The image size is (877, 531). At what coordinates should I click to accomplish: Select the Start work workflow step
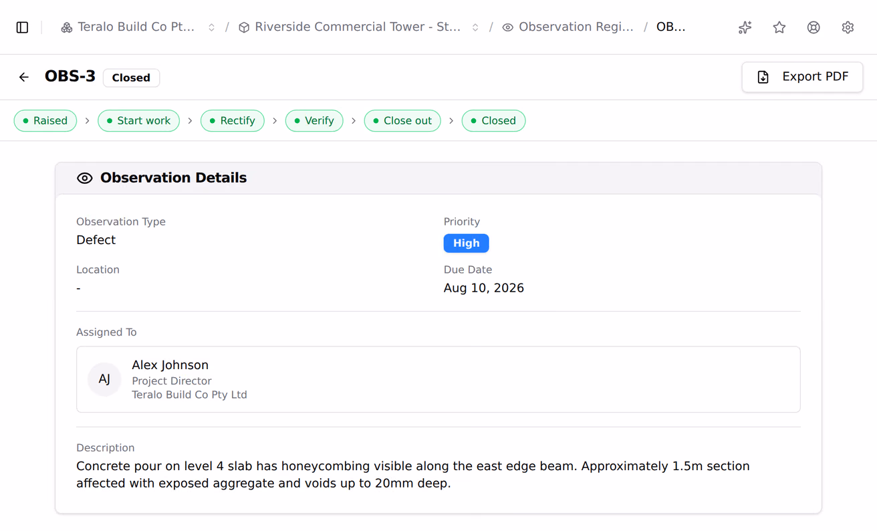pyautogui.click(x=138, y=121)
